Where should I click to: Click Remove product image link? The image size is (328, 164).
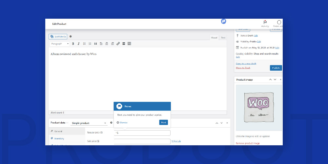click(248, 143)
